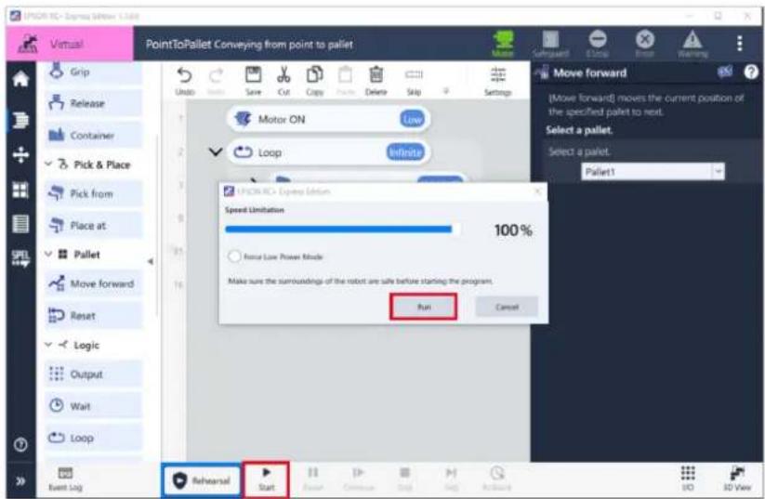
Task: Select the Reset command
Action: click(93, 316)
